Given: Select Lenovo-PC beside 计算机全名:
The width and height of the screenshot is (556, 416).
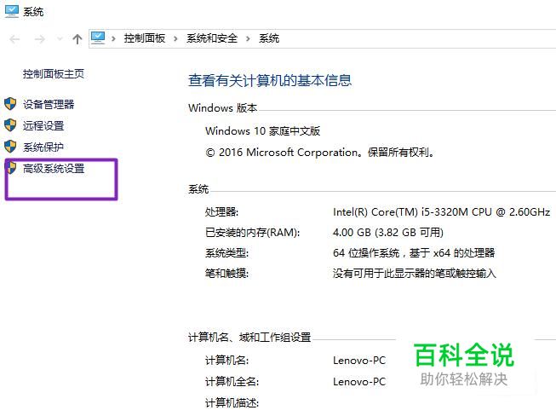Looking at the screenshot, I should click(359, 382).
